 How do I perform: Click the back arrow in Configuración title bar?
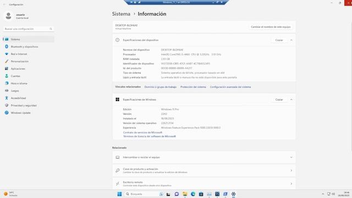click(x=4, y=4)
